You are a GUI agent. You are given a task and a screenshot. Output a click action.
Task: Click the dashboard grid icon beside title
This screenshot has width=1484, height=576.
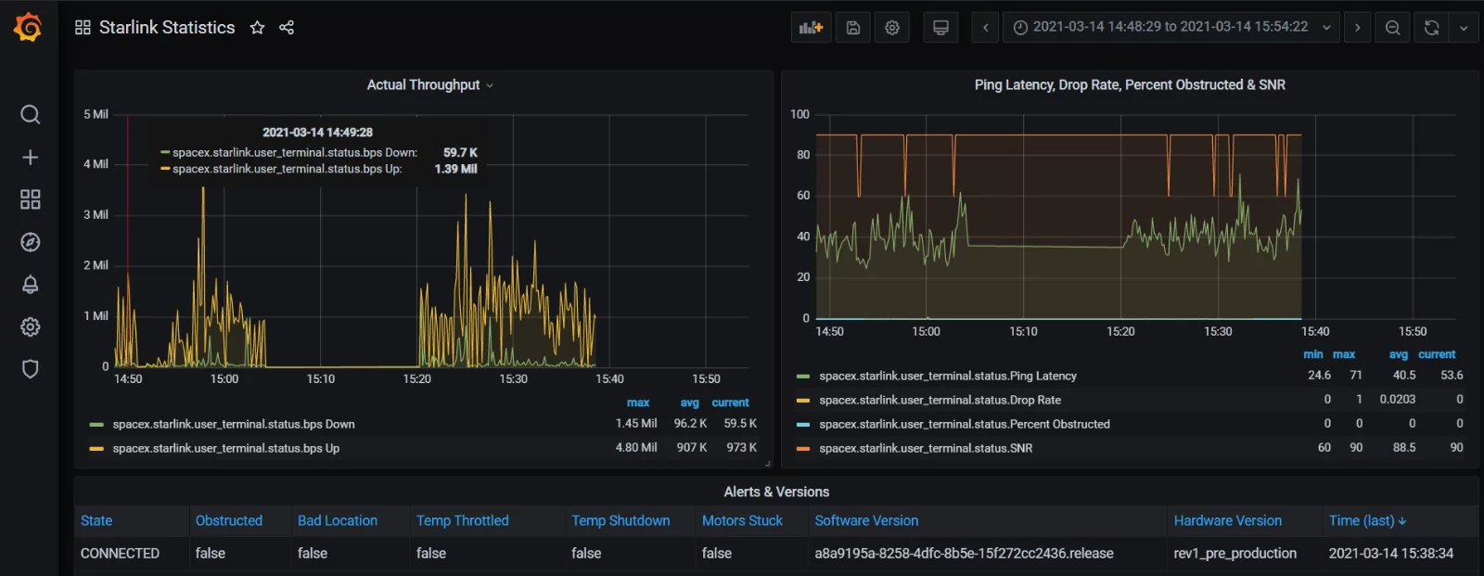83,28
